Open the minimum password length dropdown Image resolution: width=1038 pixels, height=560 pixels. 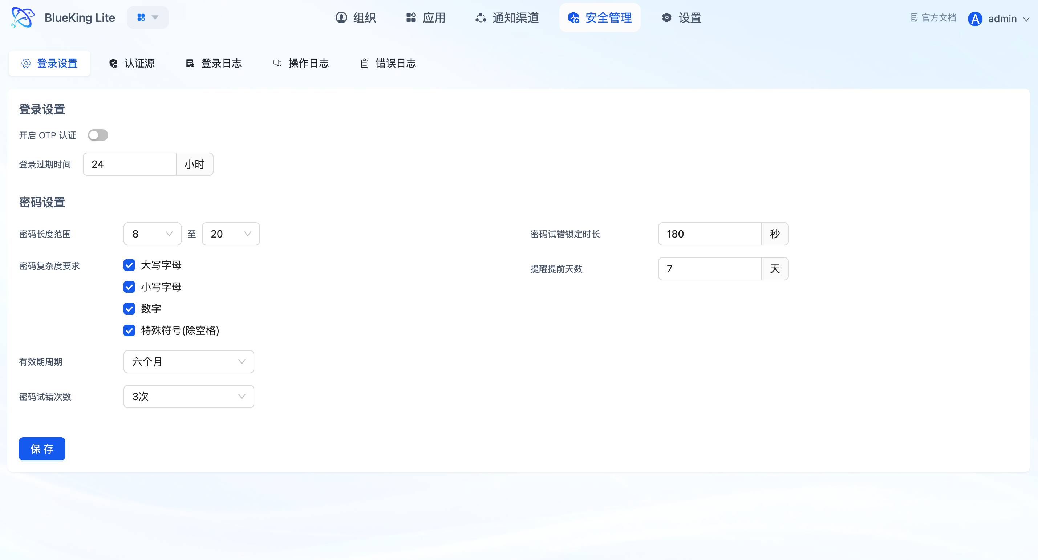(152, 234)
